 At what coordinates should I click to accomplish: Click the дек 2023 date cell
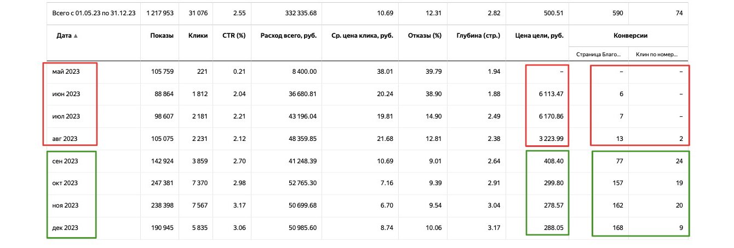click(66, 227)
